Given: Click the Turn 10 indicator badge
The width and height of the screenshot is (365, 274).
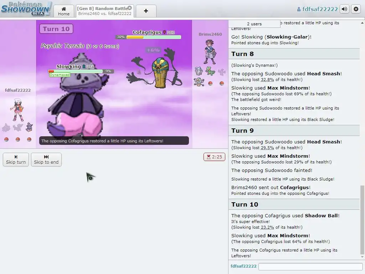Looking at the screenshot, I should 56,29.
